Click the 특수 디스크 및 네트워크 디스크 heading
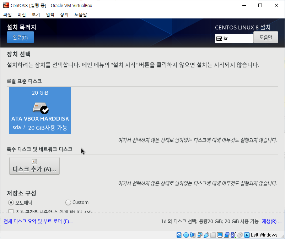The image size is (285, 239). pyautogui.click(x=40, y=149)
